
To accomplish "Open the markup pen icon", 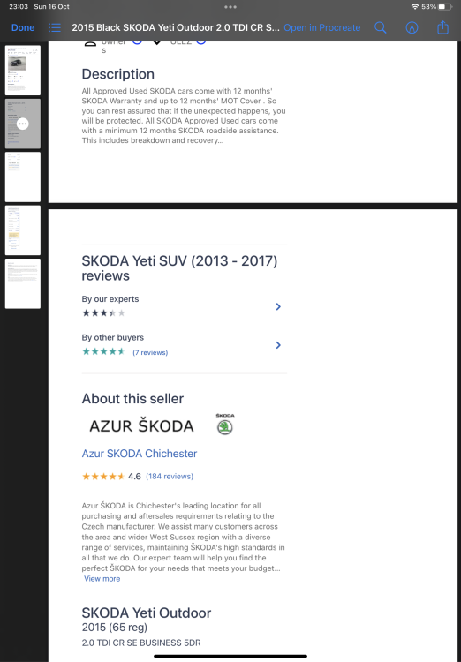I will pyautogui.click(x=412, y=28).
